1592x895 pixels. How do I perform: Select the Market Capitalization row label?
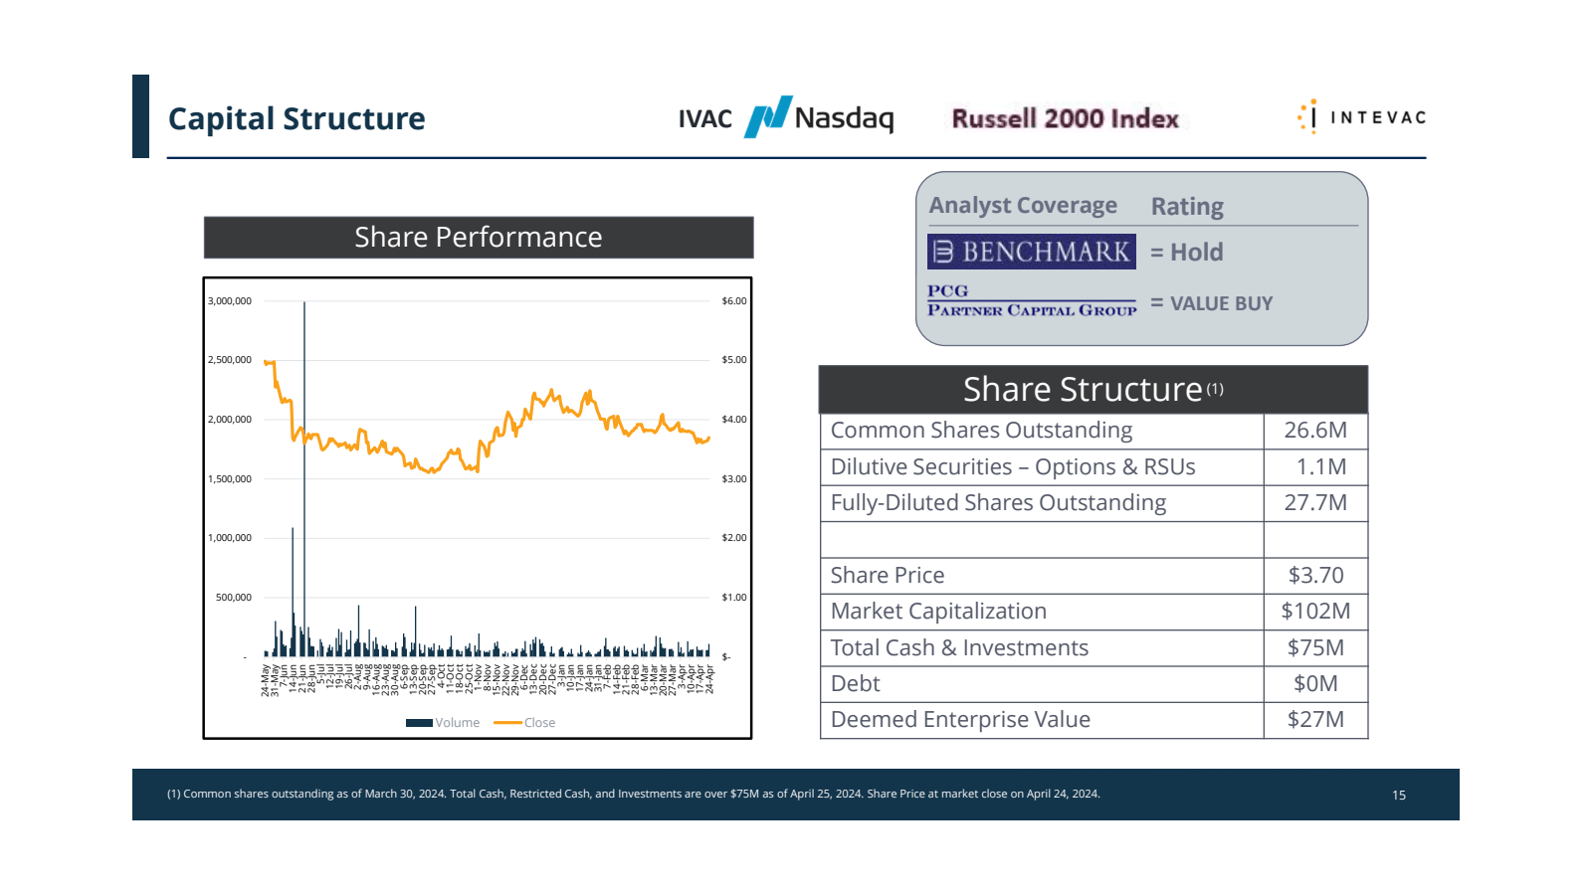(938, 612)
